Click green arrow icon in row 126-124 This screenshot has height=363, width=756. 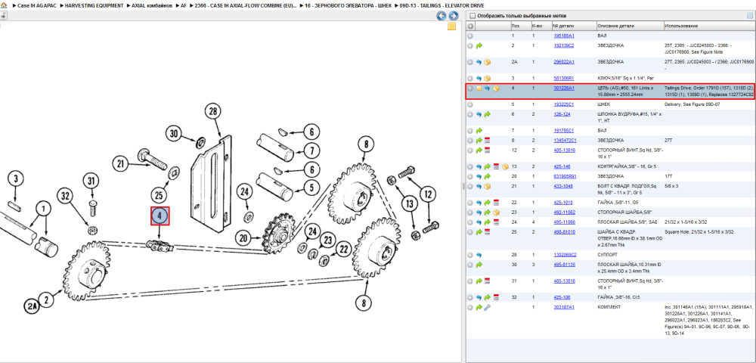pyautogui.click(x=487, y=115)
